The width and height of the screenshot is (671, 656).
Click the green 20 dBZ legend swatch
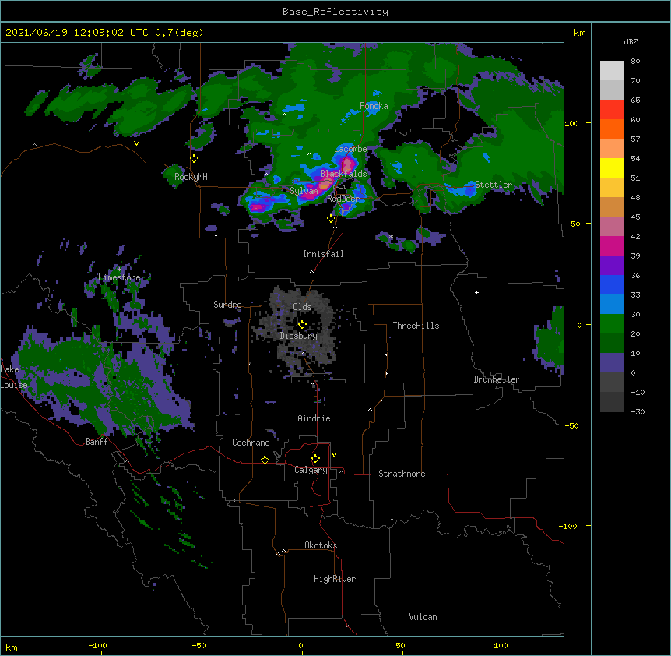tap(612, 324)
